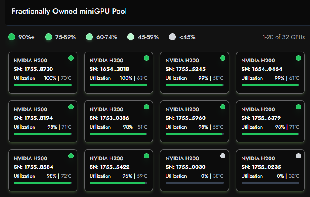The width and height of the screenshot is (310, 197).
Task: Click serial text 'SN: 1755..5245'
Action: (x=185, y=69)
